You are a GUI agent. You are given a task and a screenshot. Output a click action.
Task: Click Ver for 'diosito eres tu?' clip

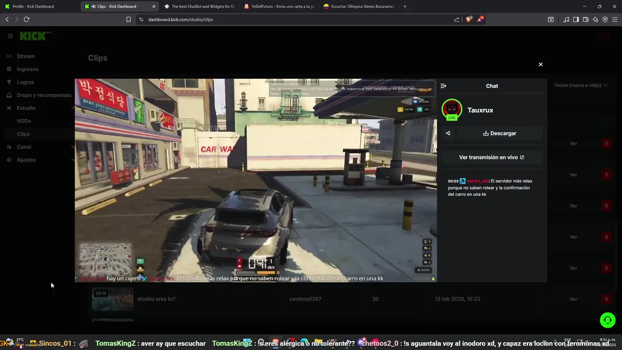coord(573,299)
